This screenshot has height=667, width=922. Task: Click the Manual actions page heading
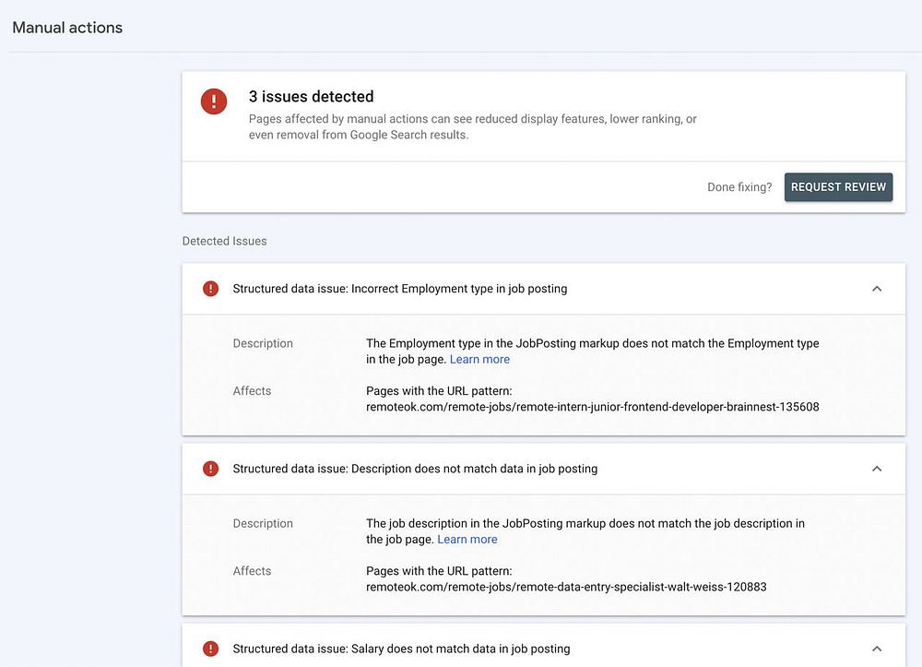pyautogui.click(x=67, y=28)
